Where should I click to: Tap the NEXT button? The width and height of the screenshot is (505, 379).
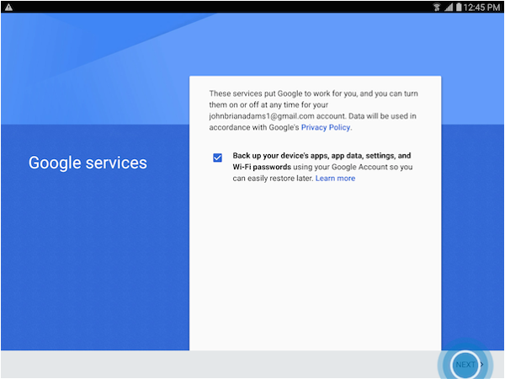[x=468, y=365]
